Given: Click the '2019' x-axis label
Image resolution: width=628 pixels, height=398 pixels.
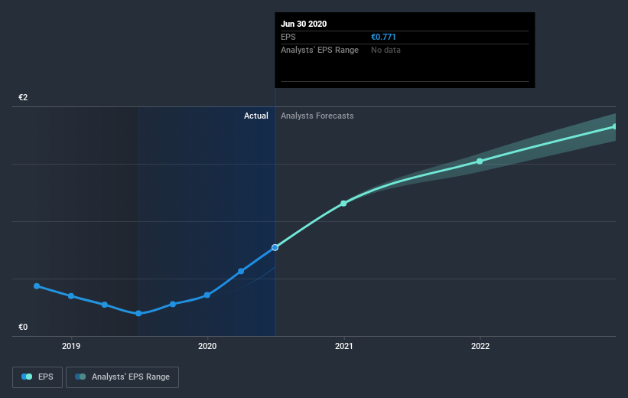Looking at the screenshot, I should coord(71,346).
